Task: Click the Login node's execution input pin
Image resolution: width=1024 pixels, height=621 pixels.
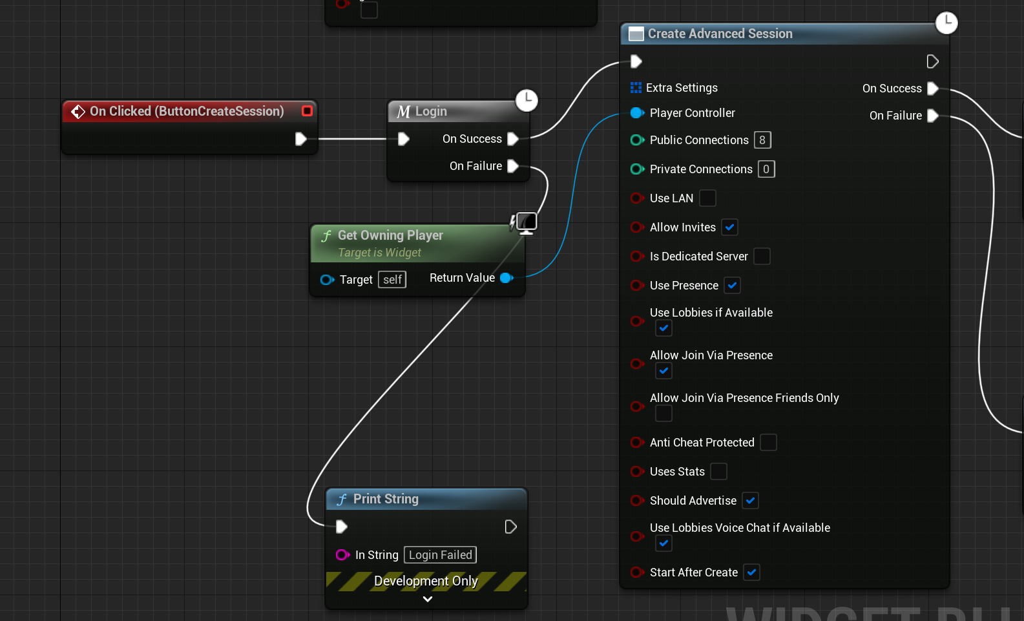Action: [404, 139]
